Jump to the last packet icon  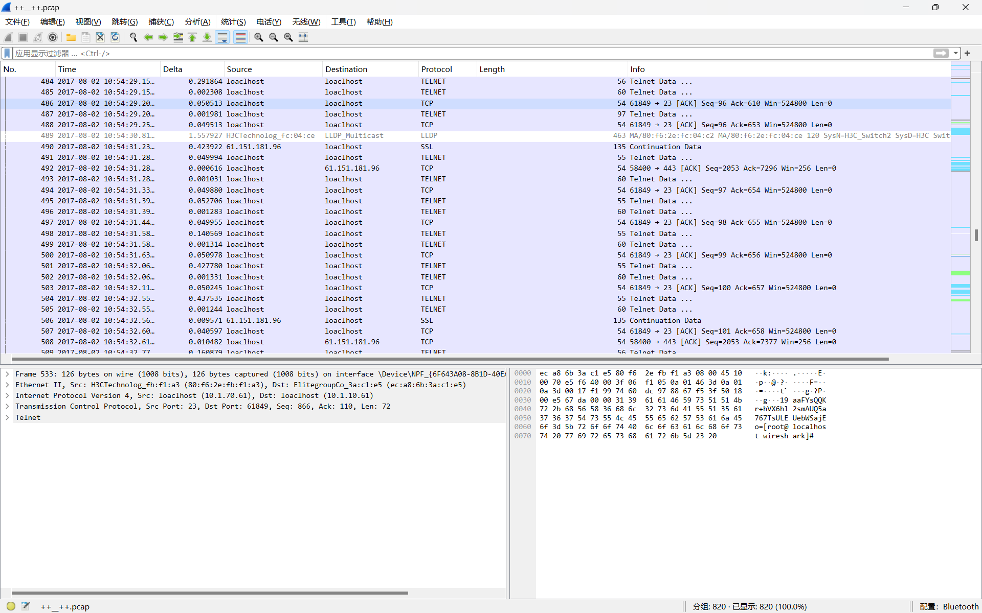click(x=207, y=37)
